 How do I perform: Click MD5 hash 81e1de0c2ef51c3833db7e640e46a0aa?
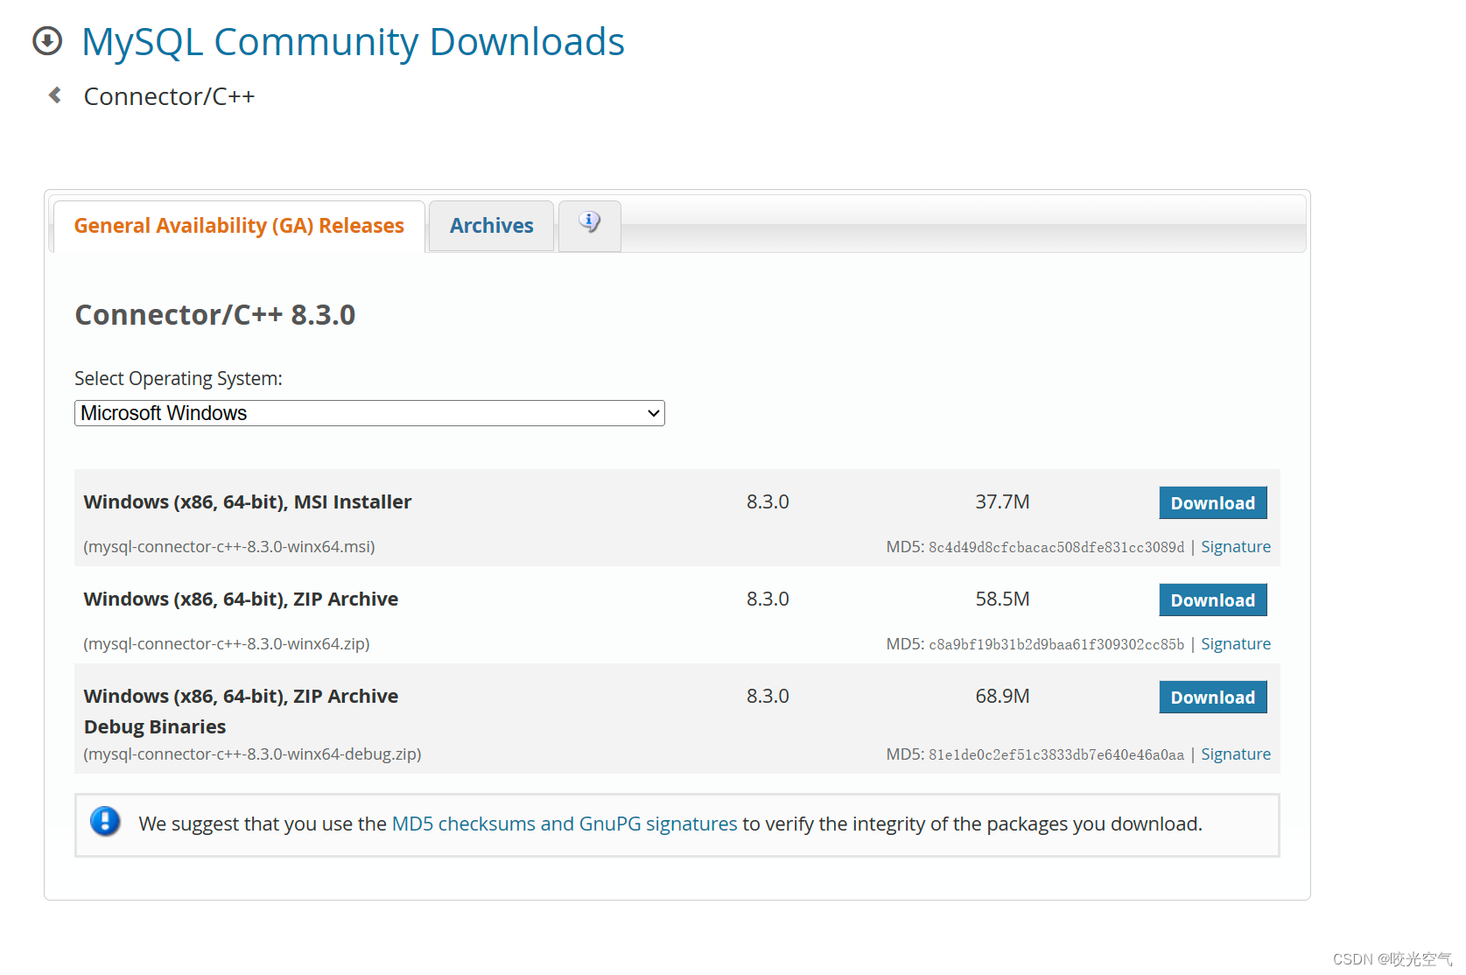[x=1056, y=755]
